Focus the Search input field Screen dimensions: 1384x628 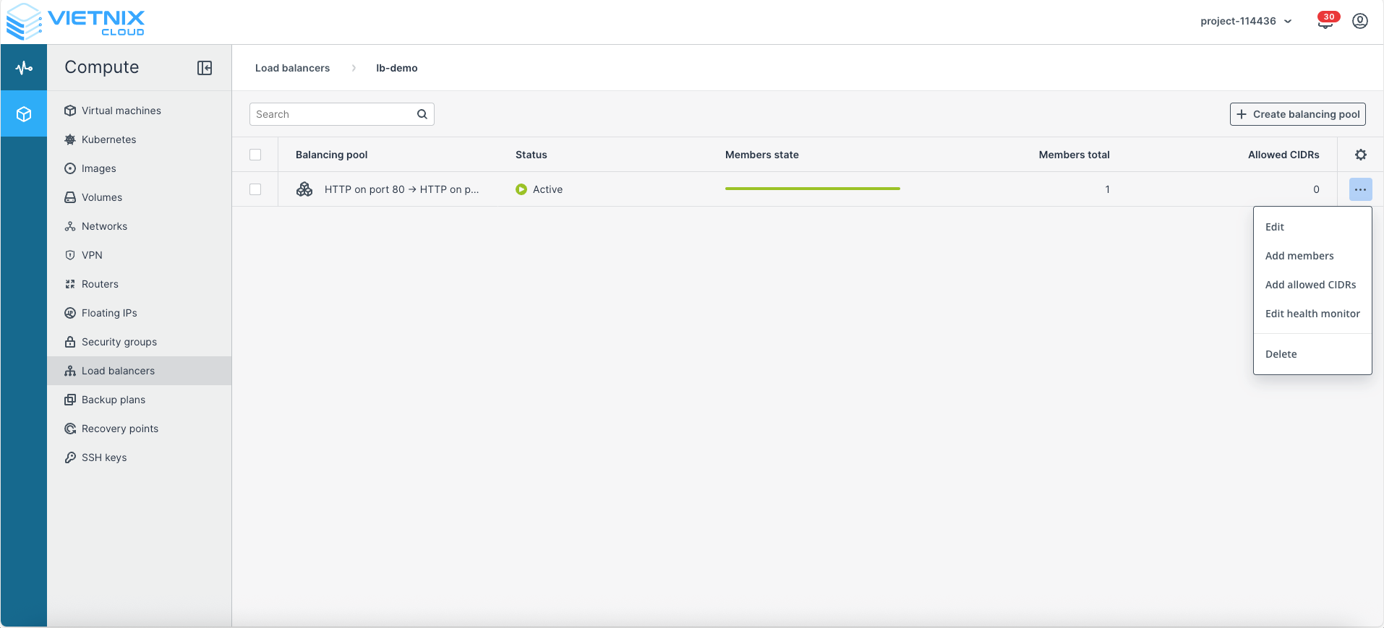(333, 114)
